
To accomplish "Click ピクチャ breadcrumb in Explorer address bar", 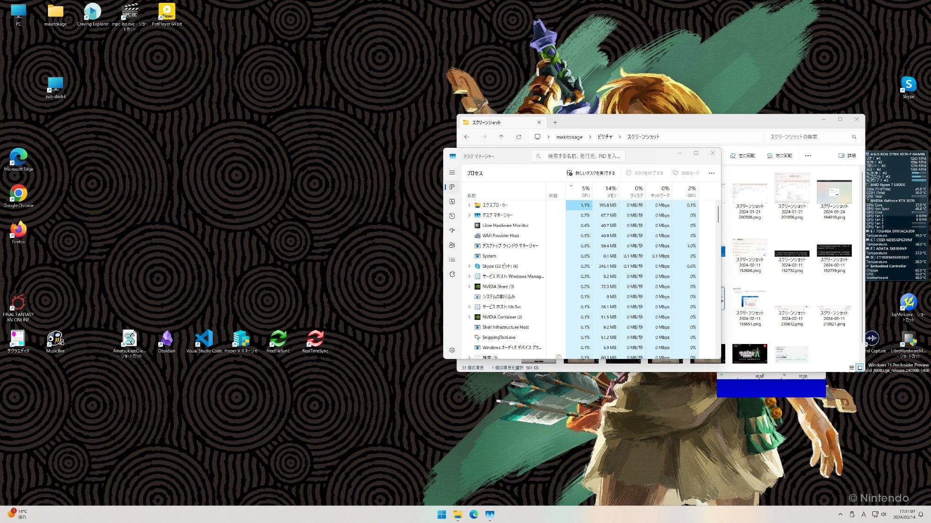I will (605, 137).
